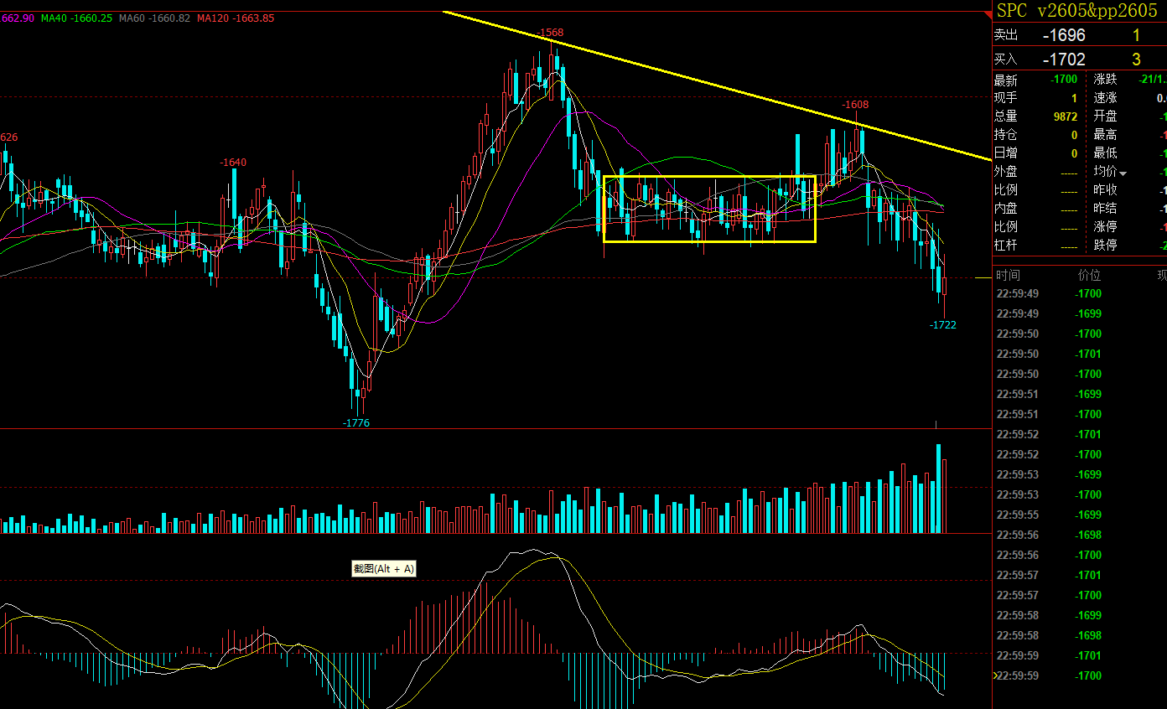This screenshot has height=709, width=1167.
Task: Select the yellow rectangle drawing
Action: (708, 177)
